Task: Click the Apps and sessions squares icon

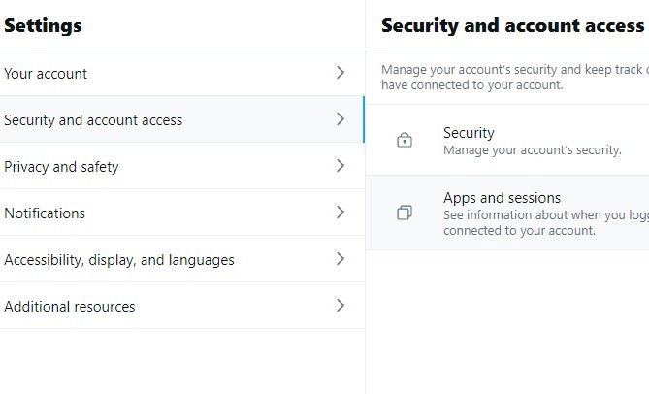Action: pyautogui.click(x=405, y=213)
